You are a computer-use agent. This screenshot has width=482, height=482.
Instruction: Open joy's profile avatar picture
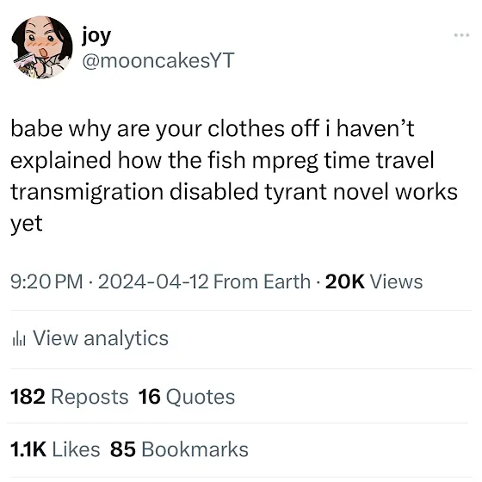click(42, 47)
